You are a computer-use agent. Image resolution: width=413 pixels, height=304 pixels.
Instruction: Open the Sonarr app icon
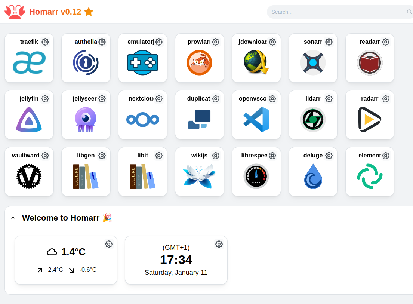pos(313,62)
